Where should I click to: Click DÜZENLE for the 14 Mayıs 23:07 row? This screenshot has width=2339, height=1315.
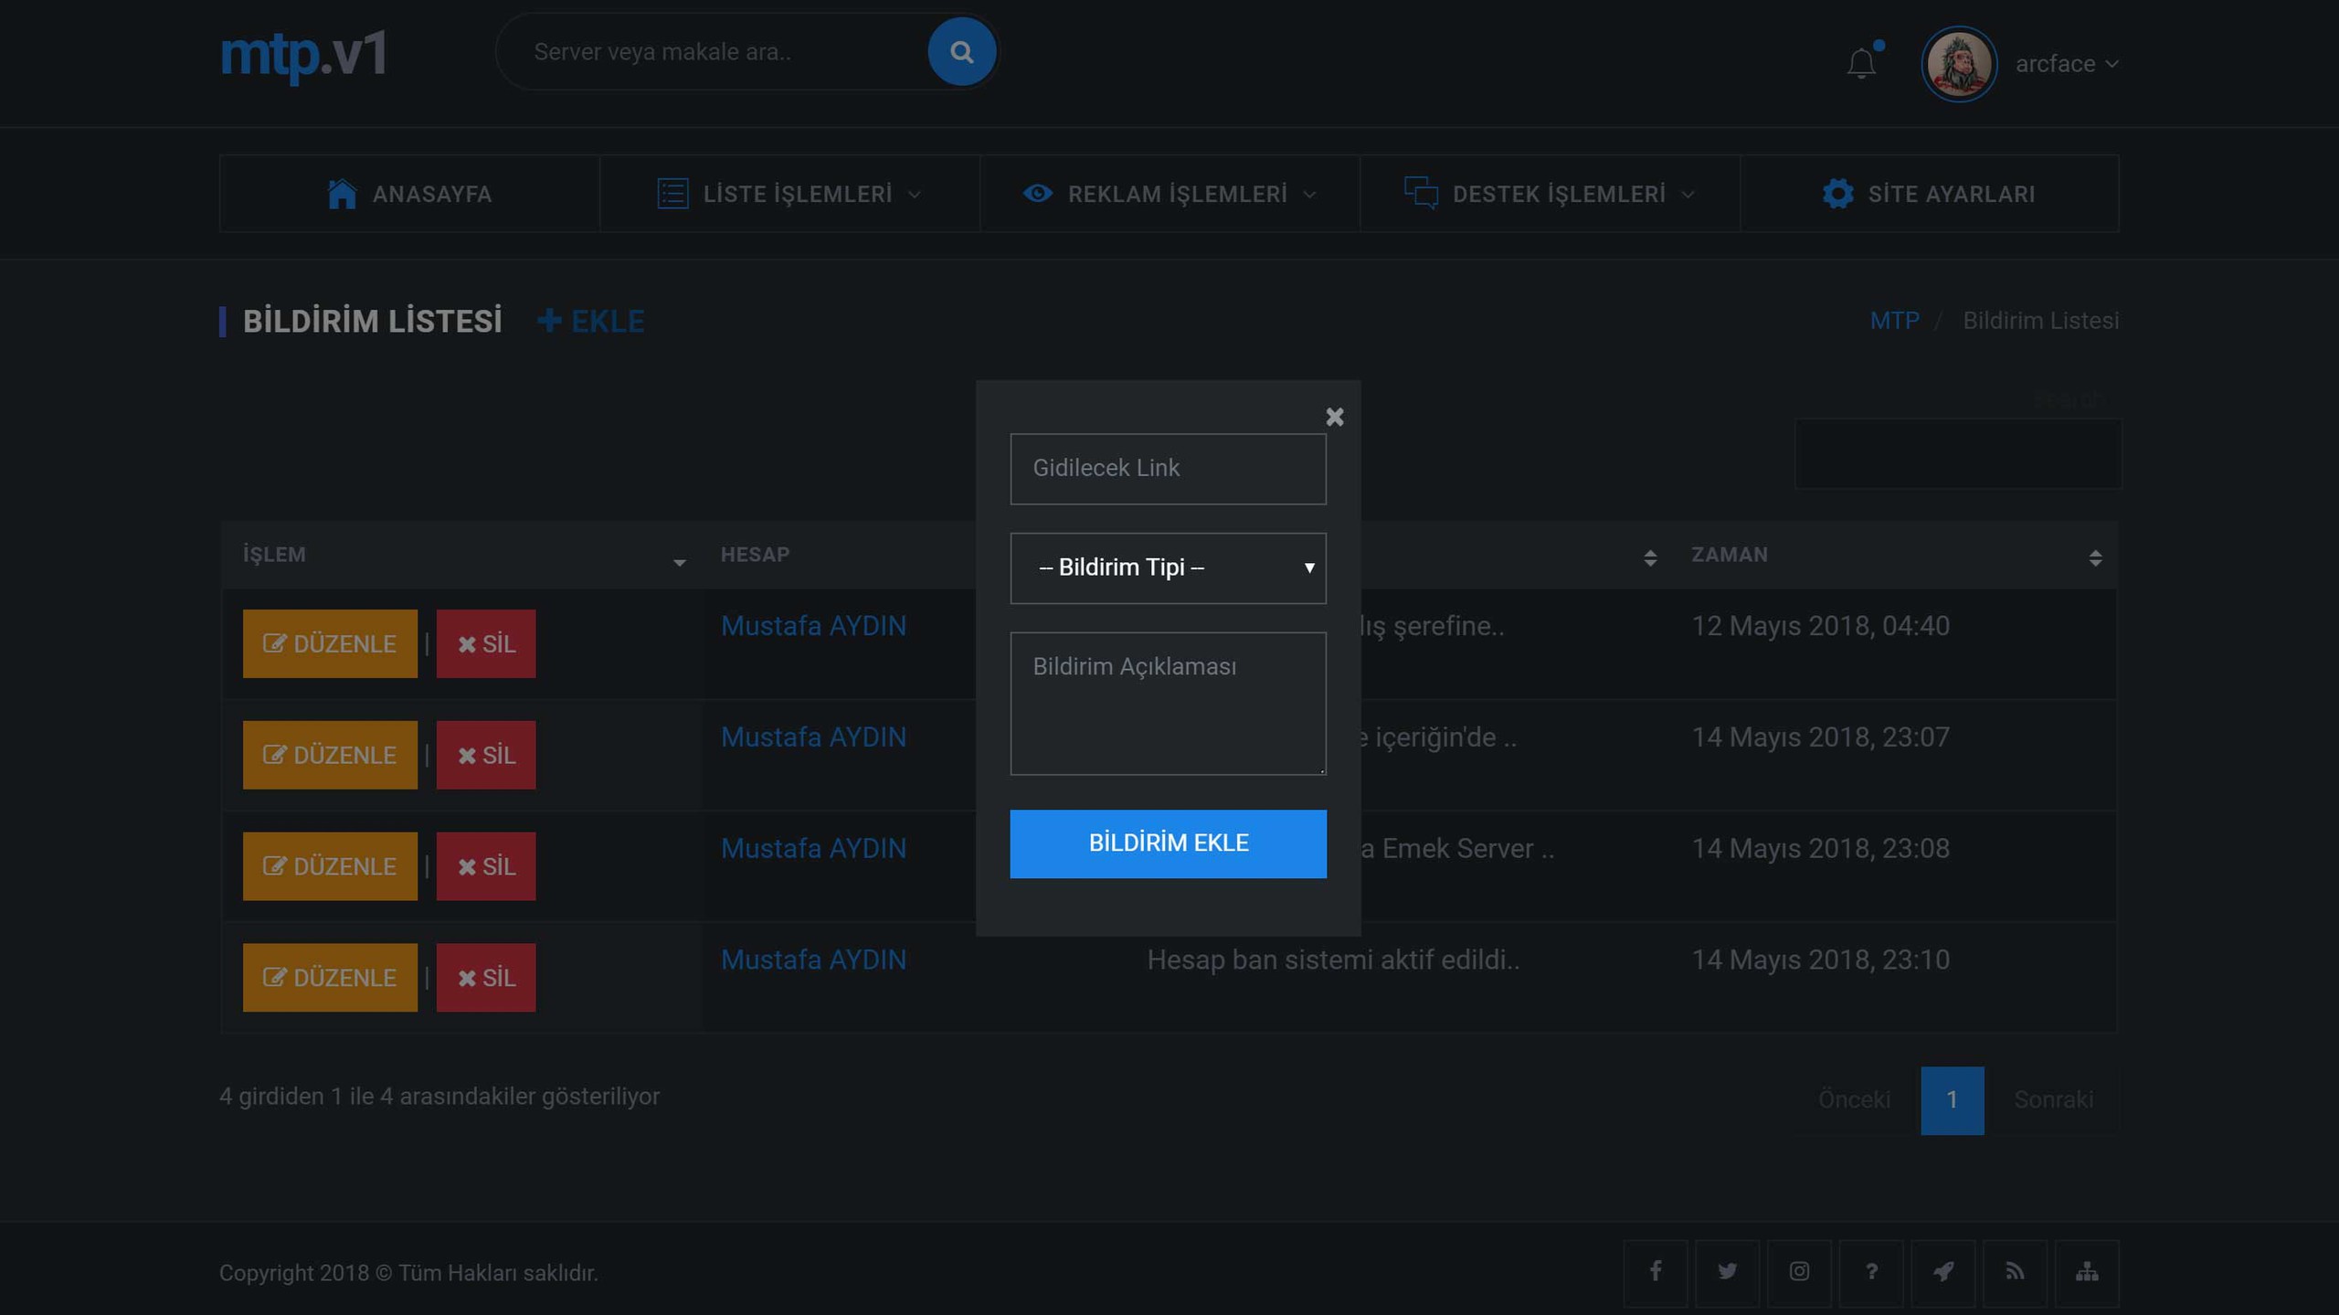pos(330,755)
